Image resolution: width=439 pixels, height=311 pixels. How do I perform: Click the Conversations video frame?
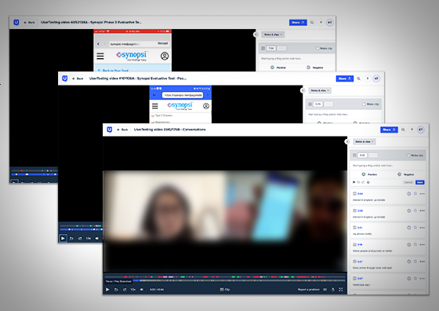point(225,204)
